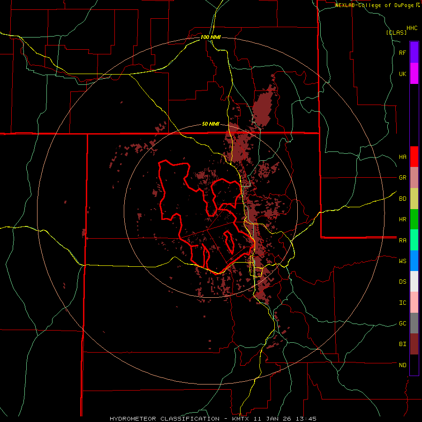Image resolution: width=422 pixels, height=422 pixels.
Task: Click the BI brown legend swatch
Action: coord(414,344)
